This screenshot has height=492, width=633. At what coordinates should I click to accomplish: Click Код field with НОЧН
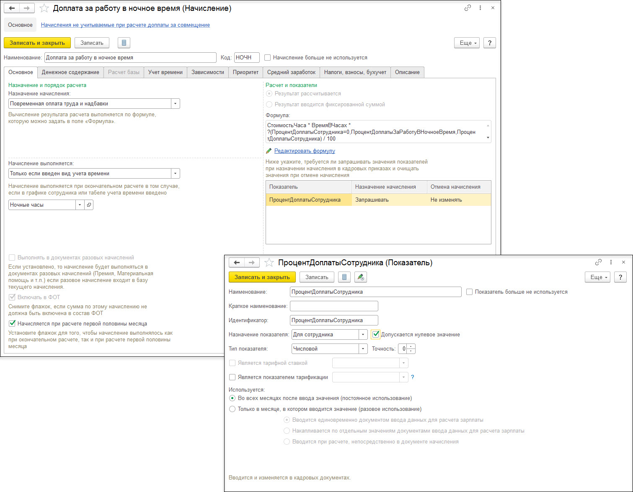(x=247, y=57)
